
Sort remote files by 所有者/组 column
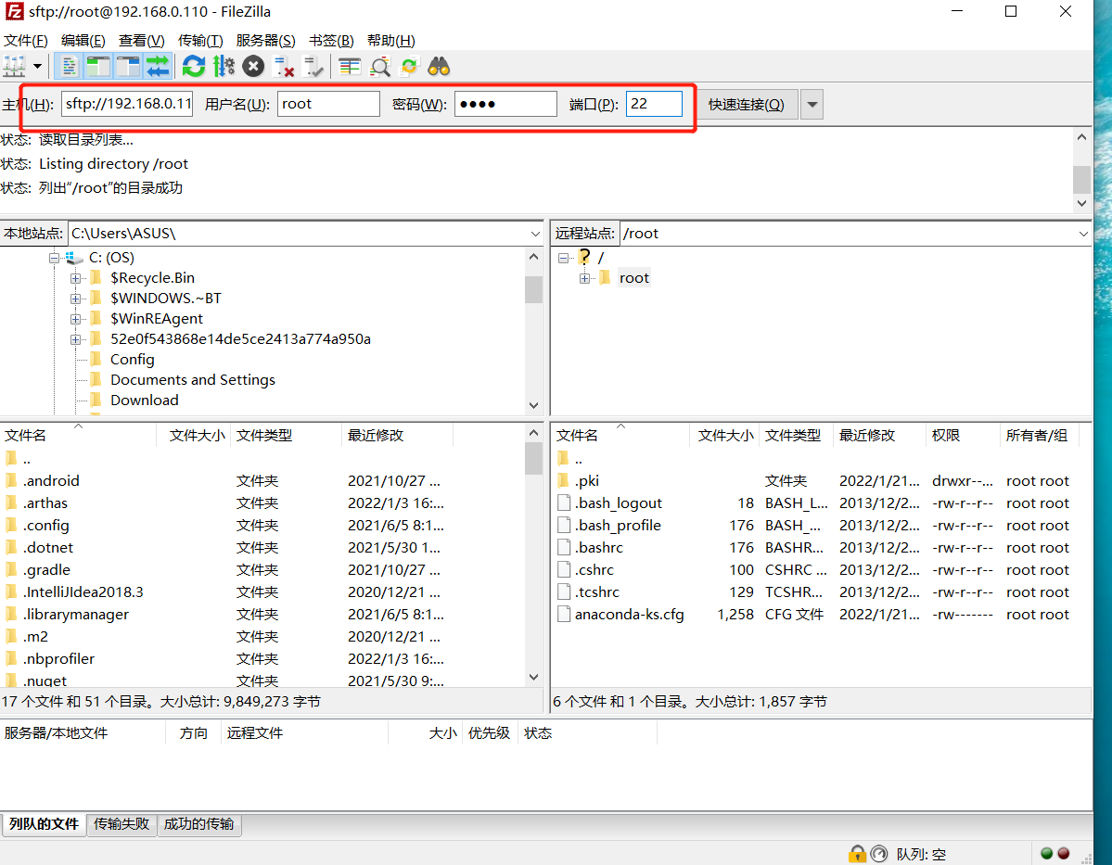tap(1039, 436)
